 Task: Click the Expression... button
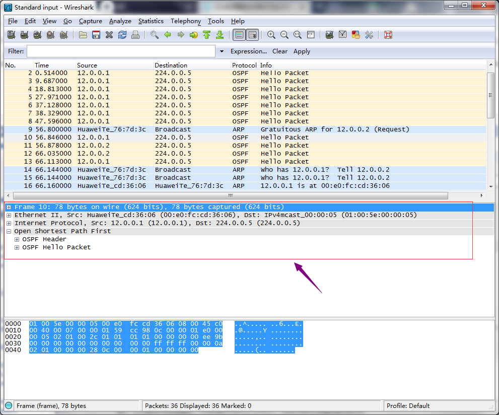[249, 51]
